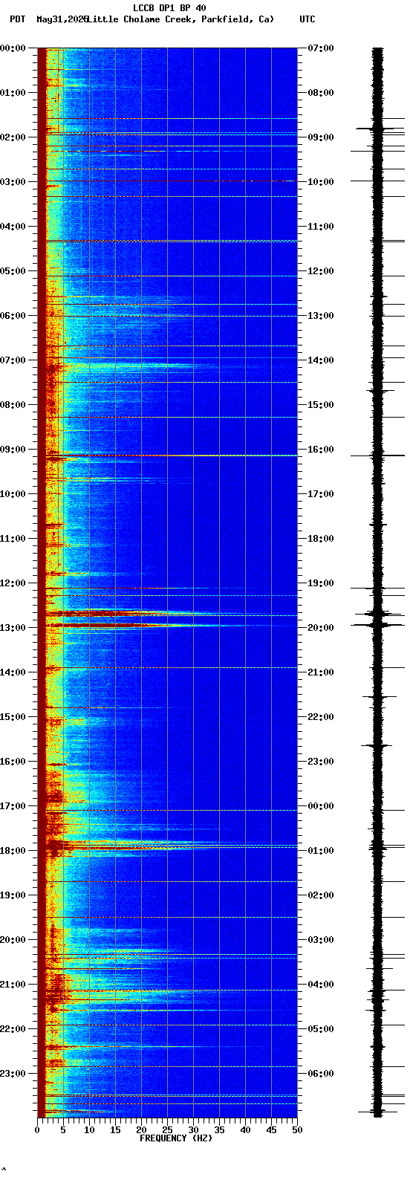Select '08:00' on the left PDT axis

tap(13, 405)
